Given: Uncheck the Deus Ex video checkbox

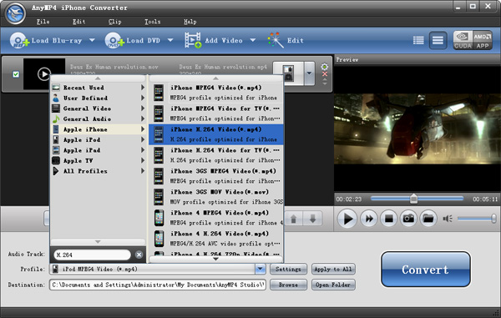Looking at the screenshot, I should (16, 74).
